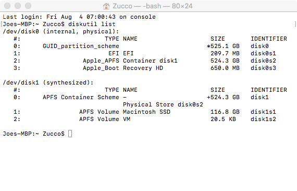This screenshot has height=191, width=297.
Task: Click the disk1s1 identifier
Action: (x=263, y=112)
